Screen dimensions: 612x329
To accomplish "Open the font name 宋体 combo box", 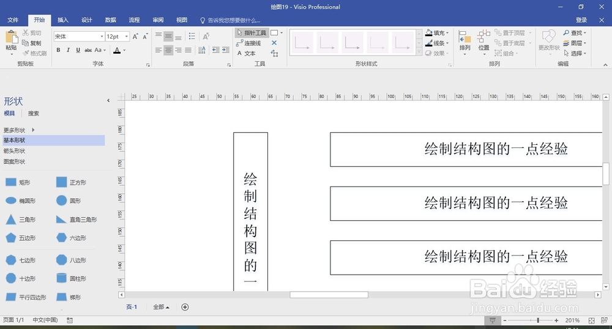I will point(79,36).
